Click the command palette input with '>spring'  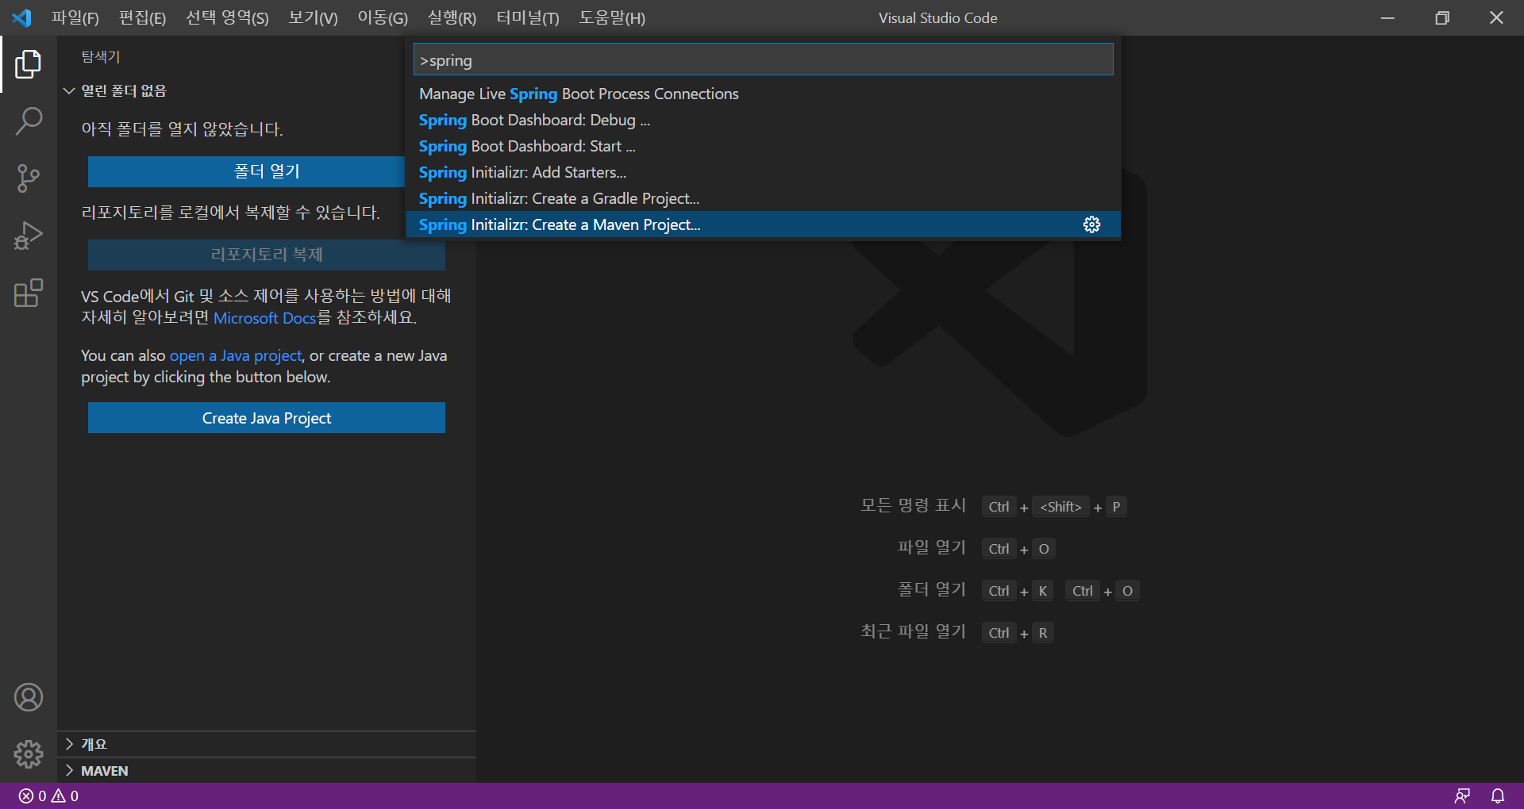764,59
